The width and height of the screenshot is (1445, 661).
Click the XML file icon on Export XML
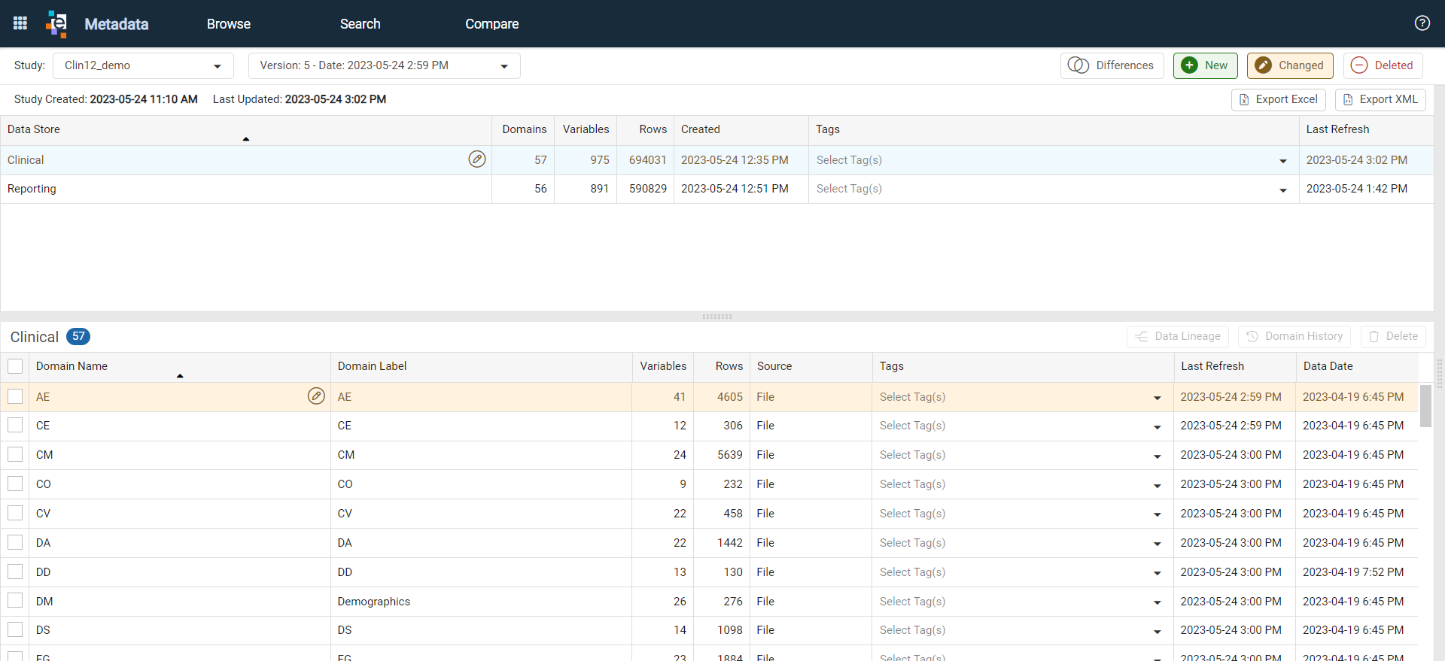[1348, 99]
